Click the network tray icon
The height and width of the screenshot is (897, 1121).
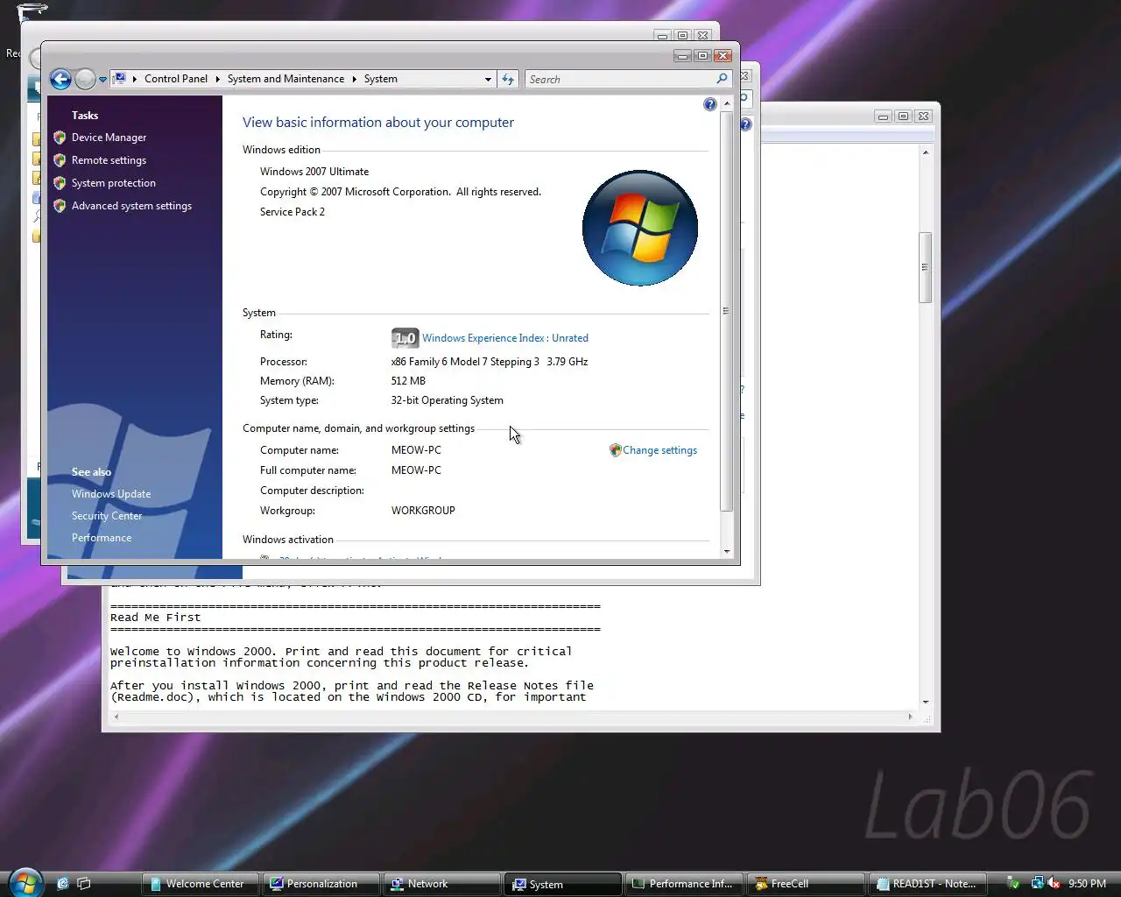(1038, 884)
